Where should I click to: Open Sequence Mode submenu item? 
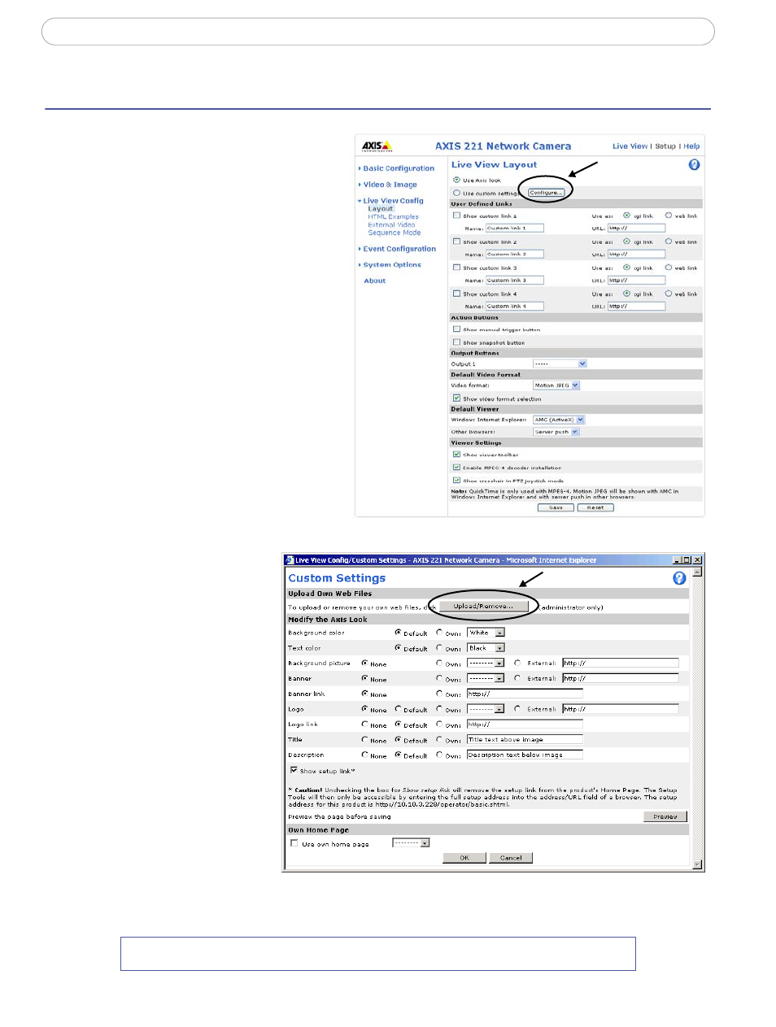coord(395,233)
